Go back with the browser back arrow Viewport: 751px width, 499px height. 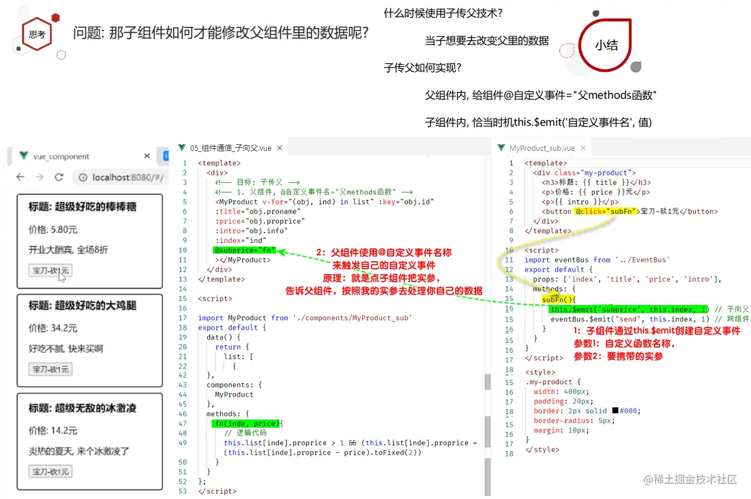click(x=20, y=177)
